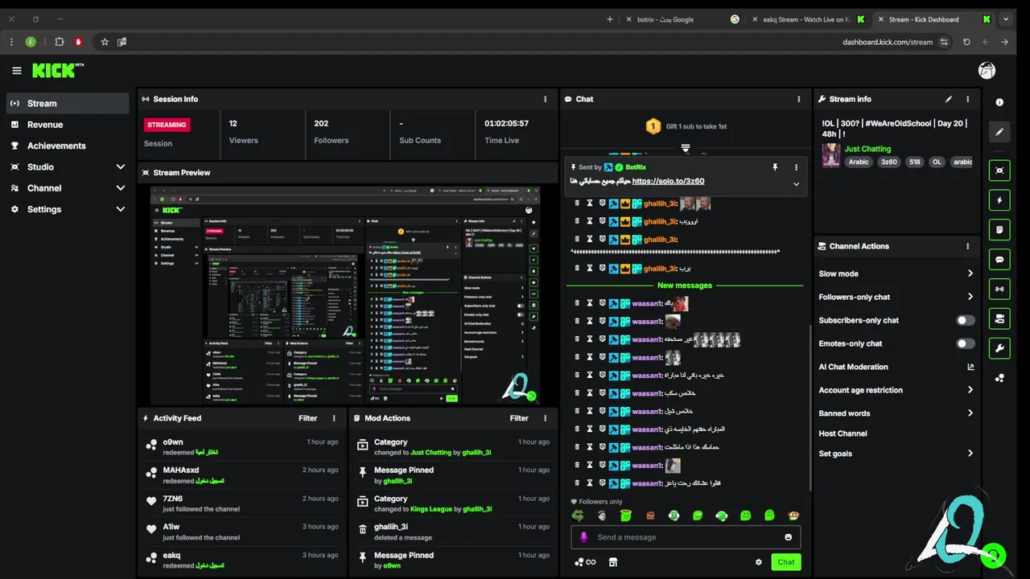Filter the Activity Feed
Viewport: 1030px width, 579px height.
click(307, 418)
